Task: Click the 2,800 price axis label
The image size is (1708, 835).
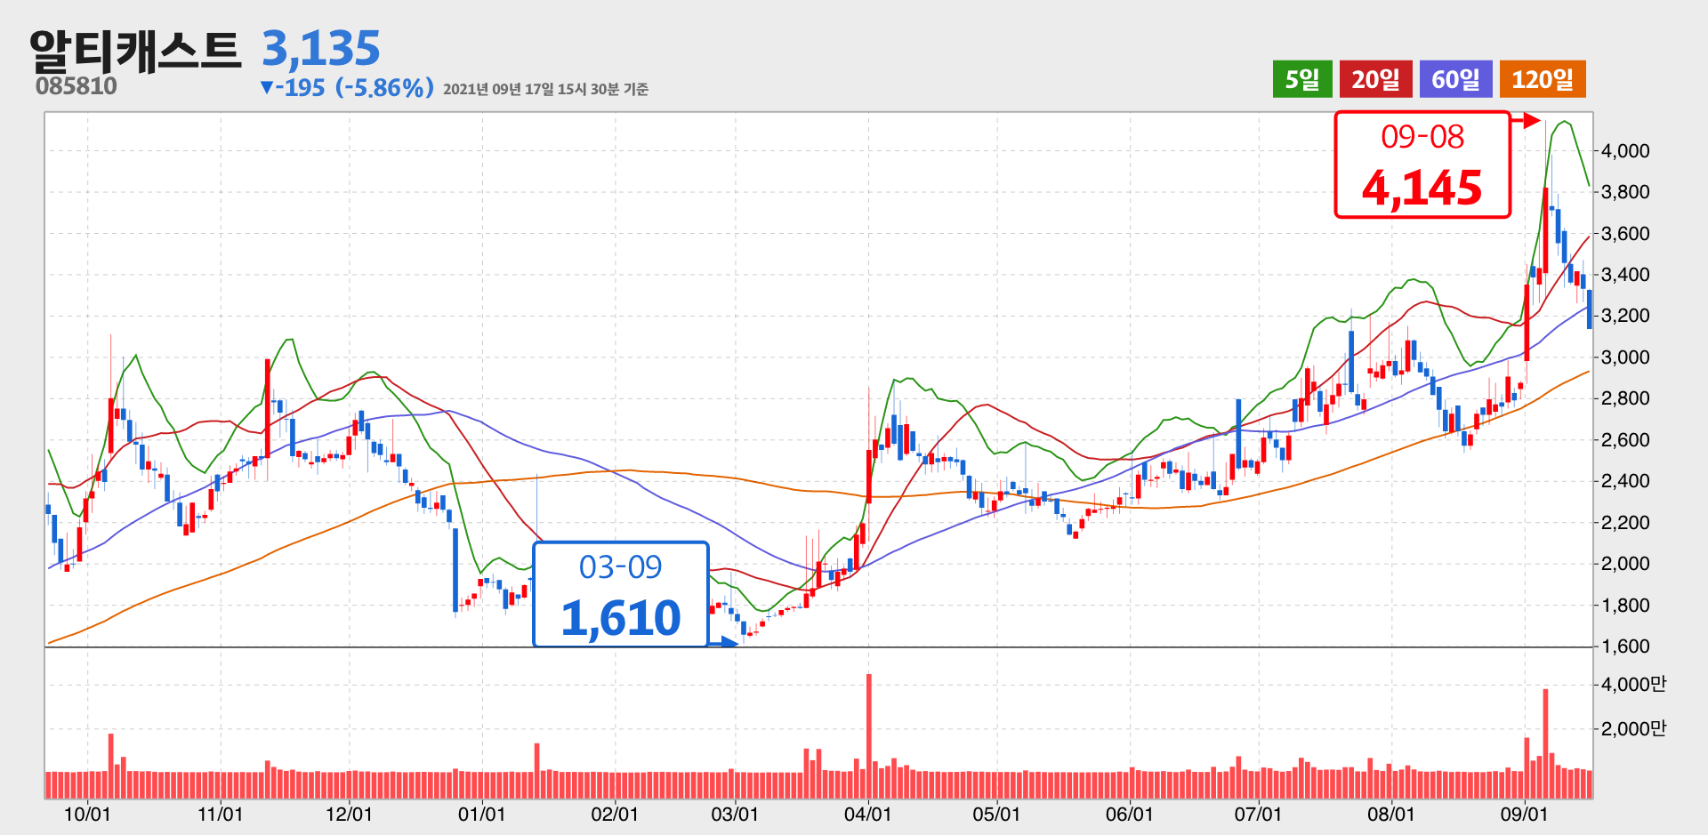Action: coord(1625,397)
